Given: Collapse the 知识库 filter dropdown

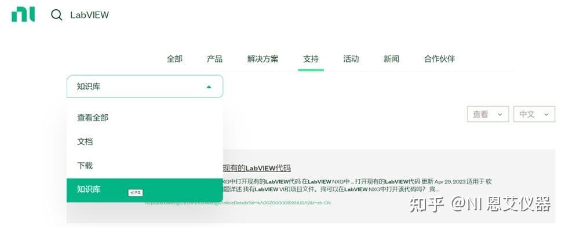Looking at the screenshot, I should coord(145,86).
